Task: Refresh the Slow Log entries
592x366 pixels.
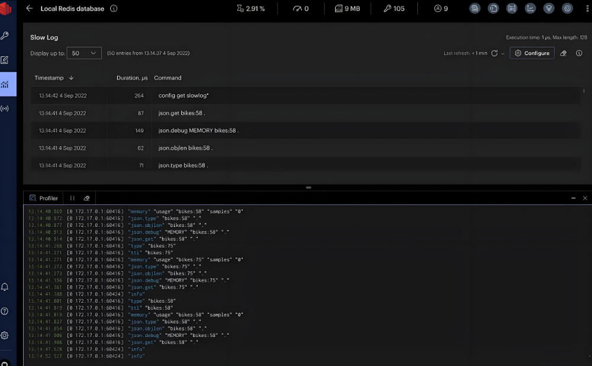Action: [x=494, y=53]
